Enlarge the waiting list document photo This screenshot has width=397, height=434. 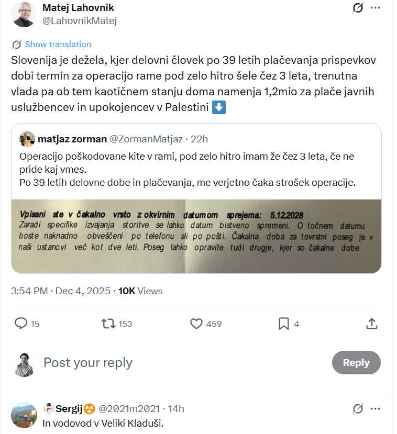click(196, 236)
